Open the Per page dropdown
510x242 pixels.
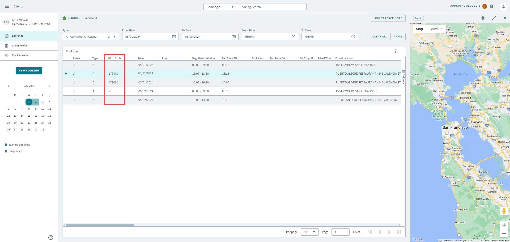point(309,232)
